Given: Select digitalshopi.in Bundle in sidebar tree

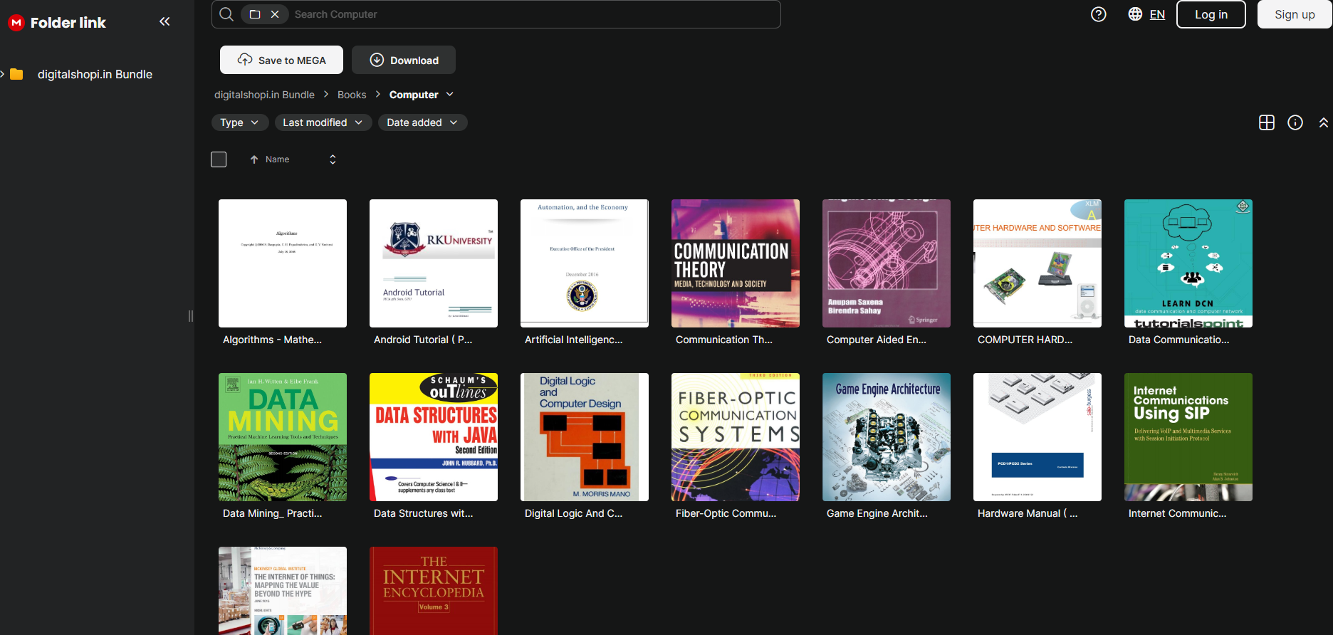Looking at the screenshot, I should tap(95, 74).
